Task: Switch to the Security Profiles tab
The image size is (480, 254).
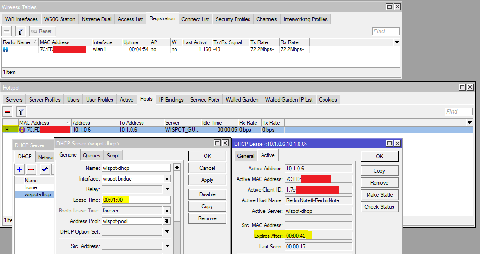Action: click(x=232, y=19)
